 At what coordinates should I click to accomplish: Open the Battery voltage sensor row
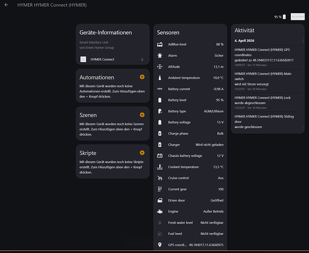point(190,122)
